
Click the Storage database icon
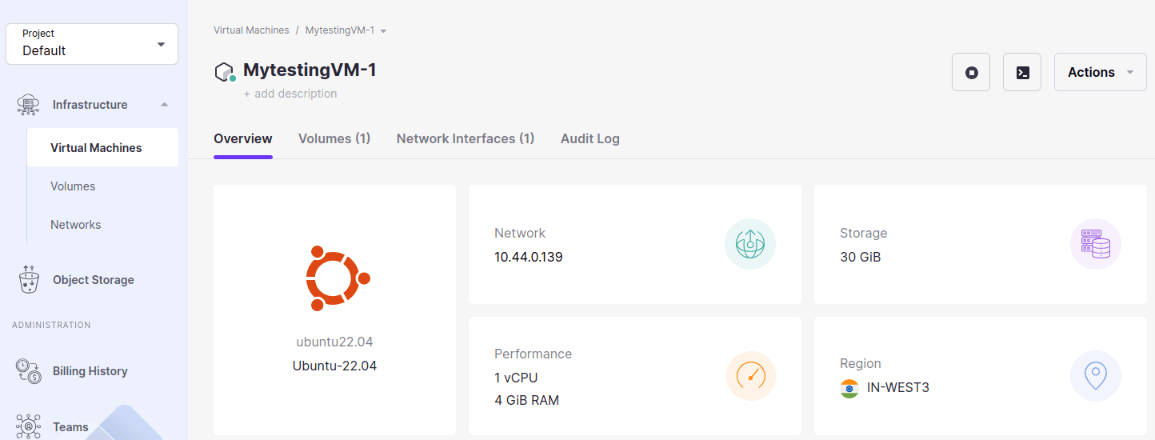(x=1096, y=244)
